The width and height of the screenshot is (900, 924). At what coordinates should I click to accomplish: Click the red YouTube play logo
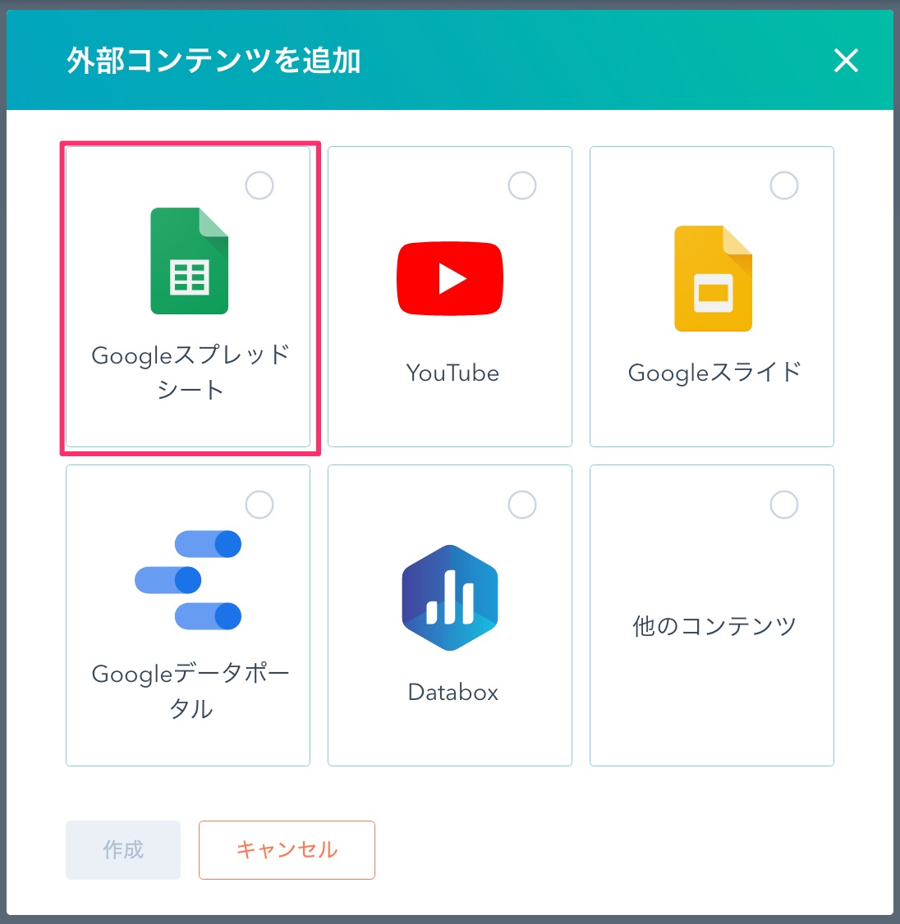click(x=450, y=279)
